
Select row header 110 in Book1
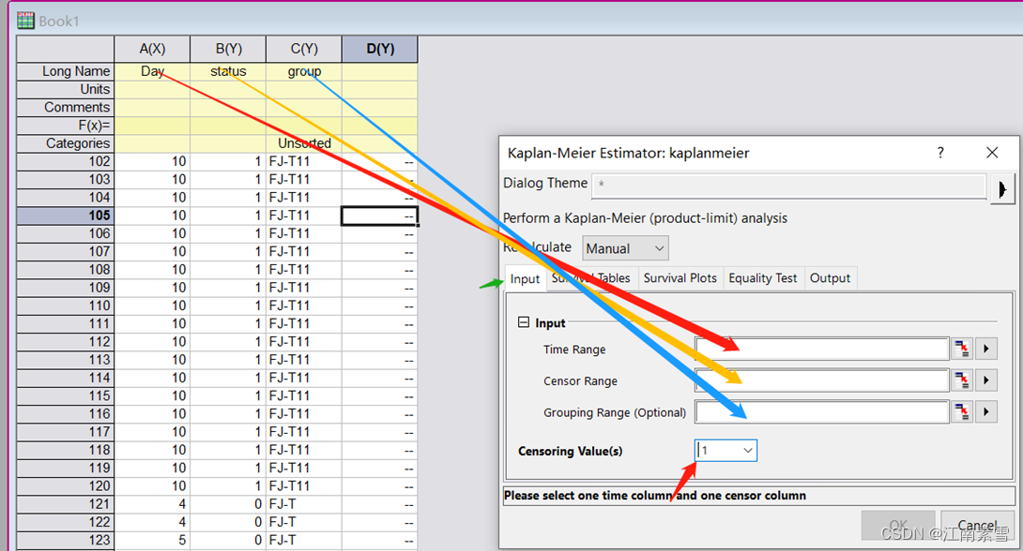click(66, 305)
